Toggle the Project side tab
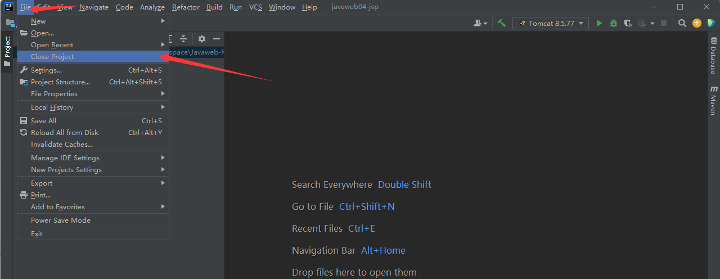The height and width of the screenshot is (279, 720). (x=7, y=51)
